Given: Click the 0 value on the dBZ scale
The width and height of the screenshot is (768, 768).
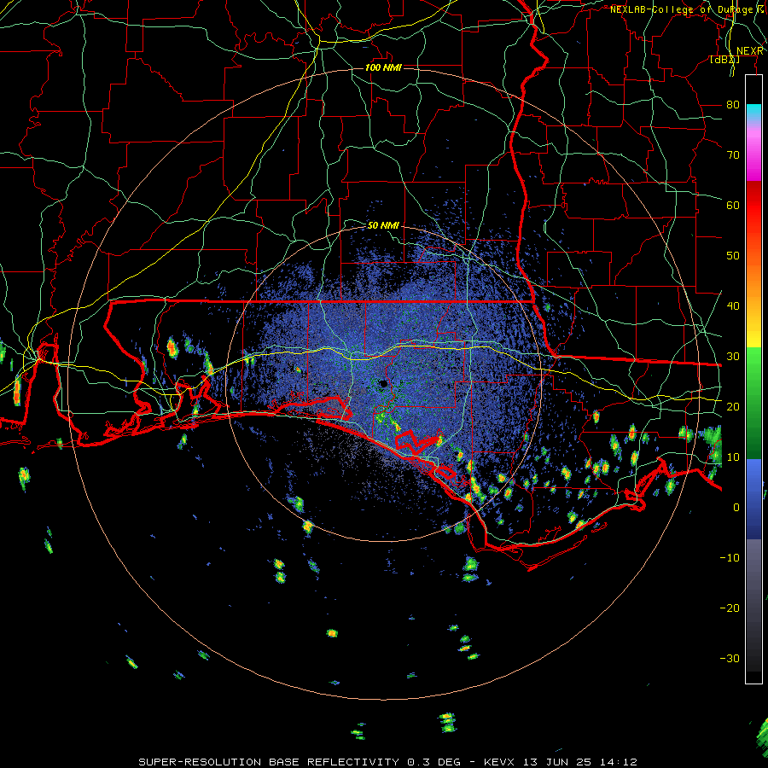Looking at the screenshot, I should click(736, 508).
